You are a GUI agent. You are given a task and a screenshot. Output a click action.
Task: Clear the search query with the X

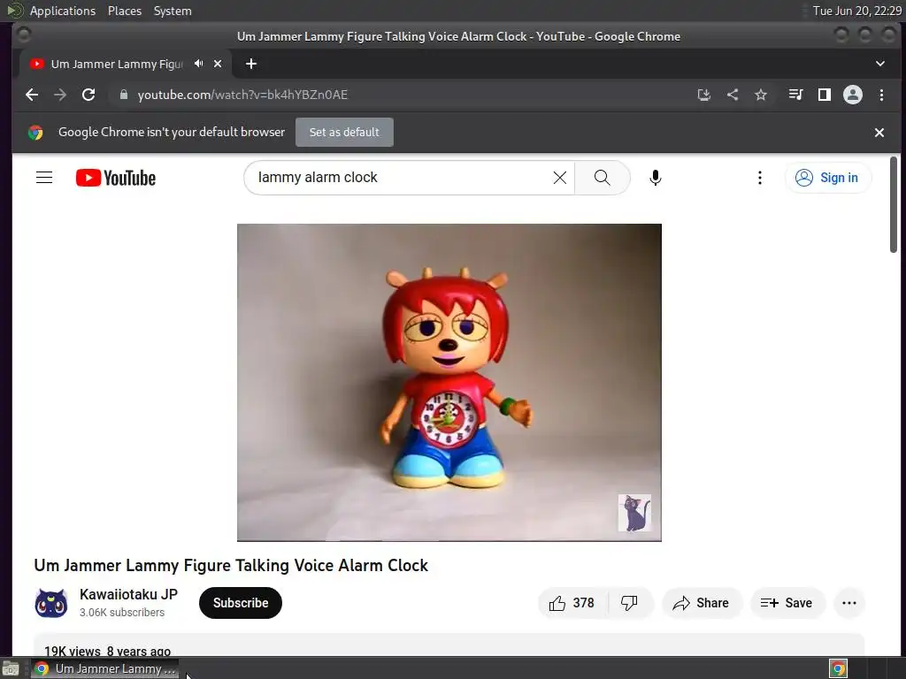pyautogui.click(x=560, y=177)
